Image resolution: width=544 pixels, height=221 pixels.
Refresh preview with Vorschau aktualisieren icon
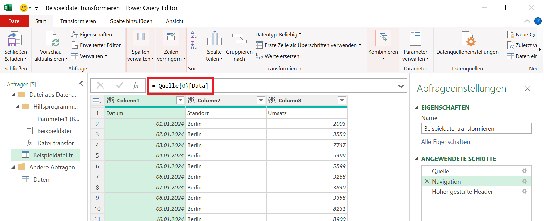pyautogui.click(x=52, y=39)
